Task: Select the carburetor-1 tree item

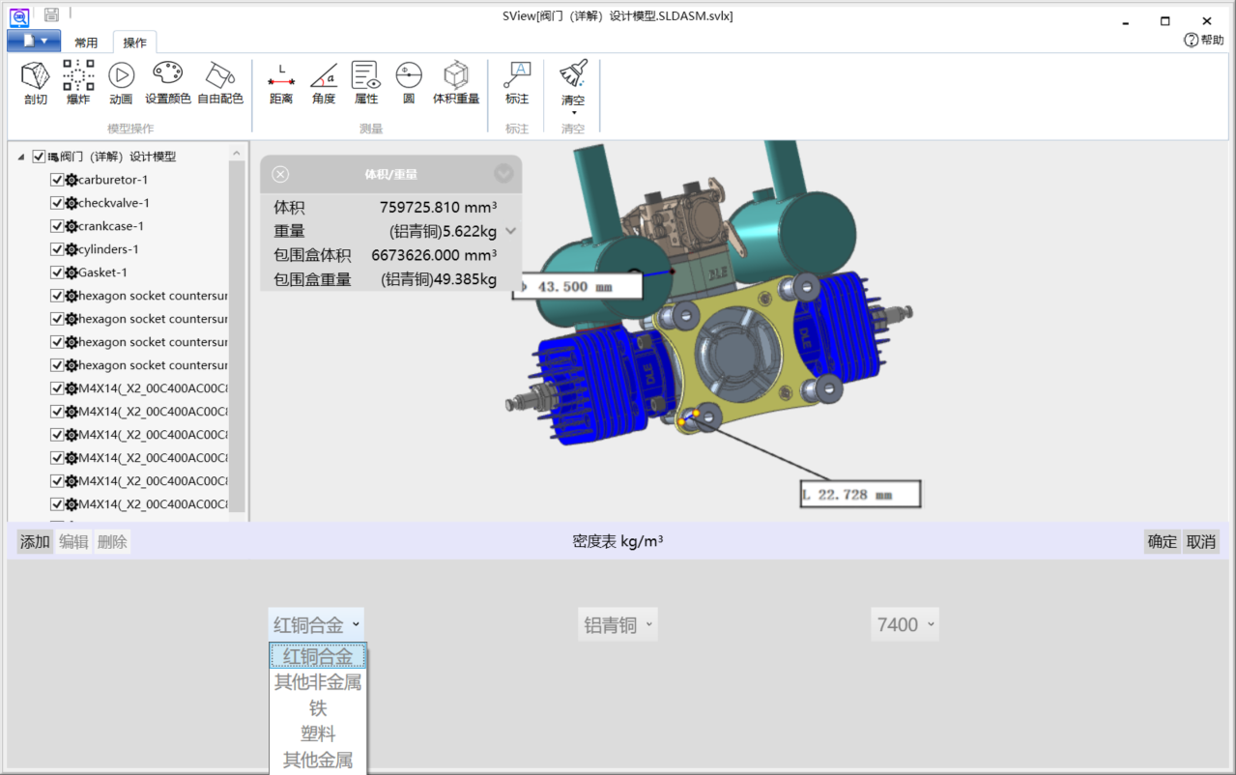Action: pyautogui.click(x=113, y=180)
